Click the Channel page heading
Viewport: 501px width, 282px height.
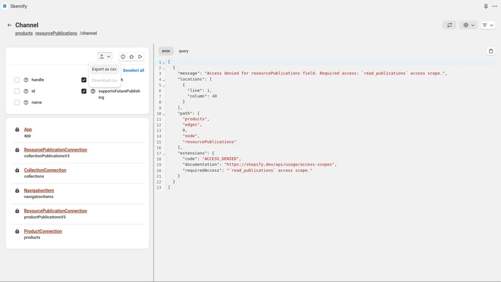(27, 25)
